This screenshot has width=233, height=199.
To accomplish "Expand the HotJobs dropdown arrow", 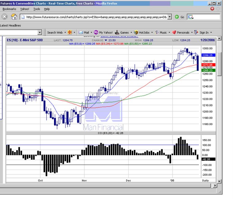I will 152,33.
